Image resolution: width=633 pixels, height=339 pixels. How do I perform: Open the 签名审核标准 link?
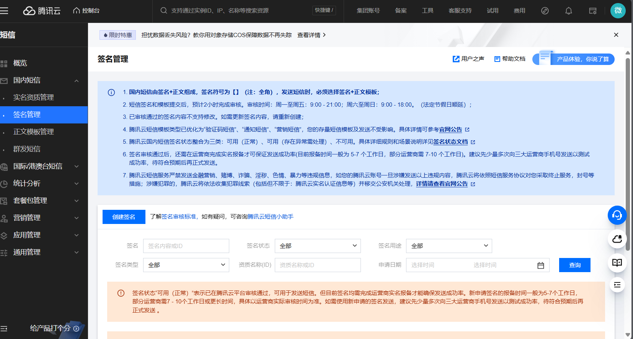179,217
